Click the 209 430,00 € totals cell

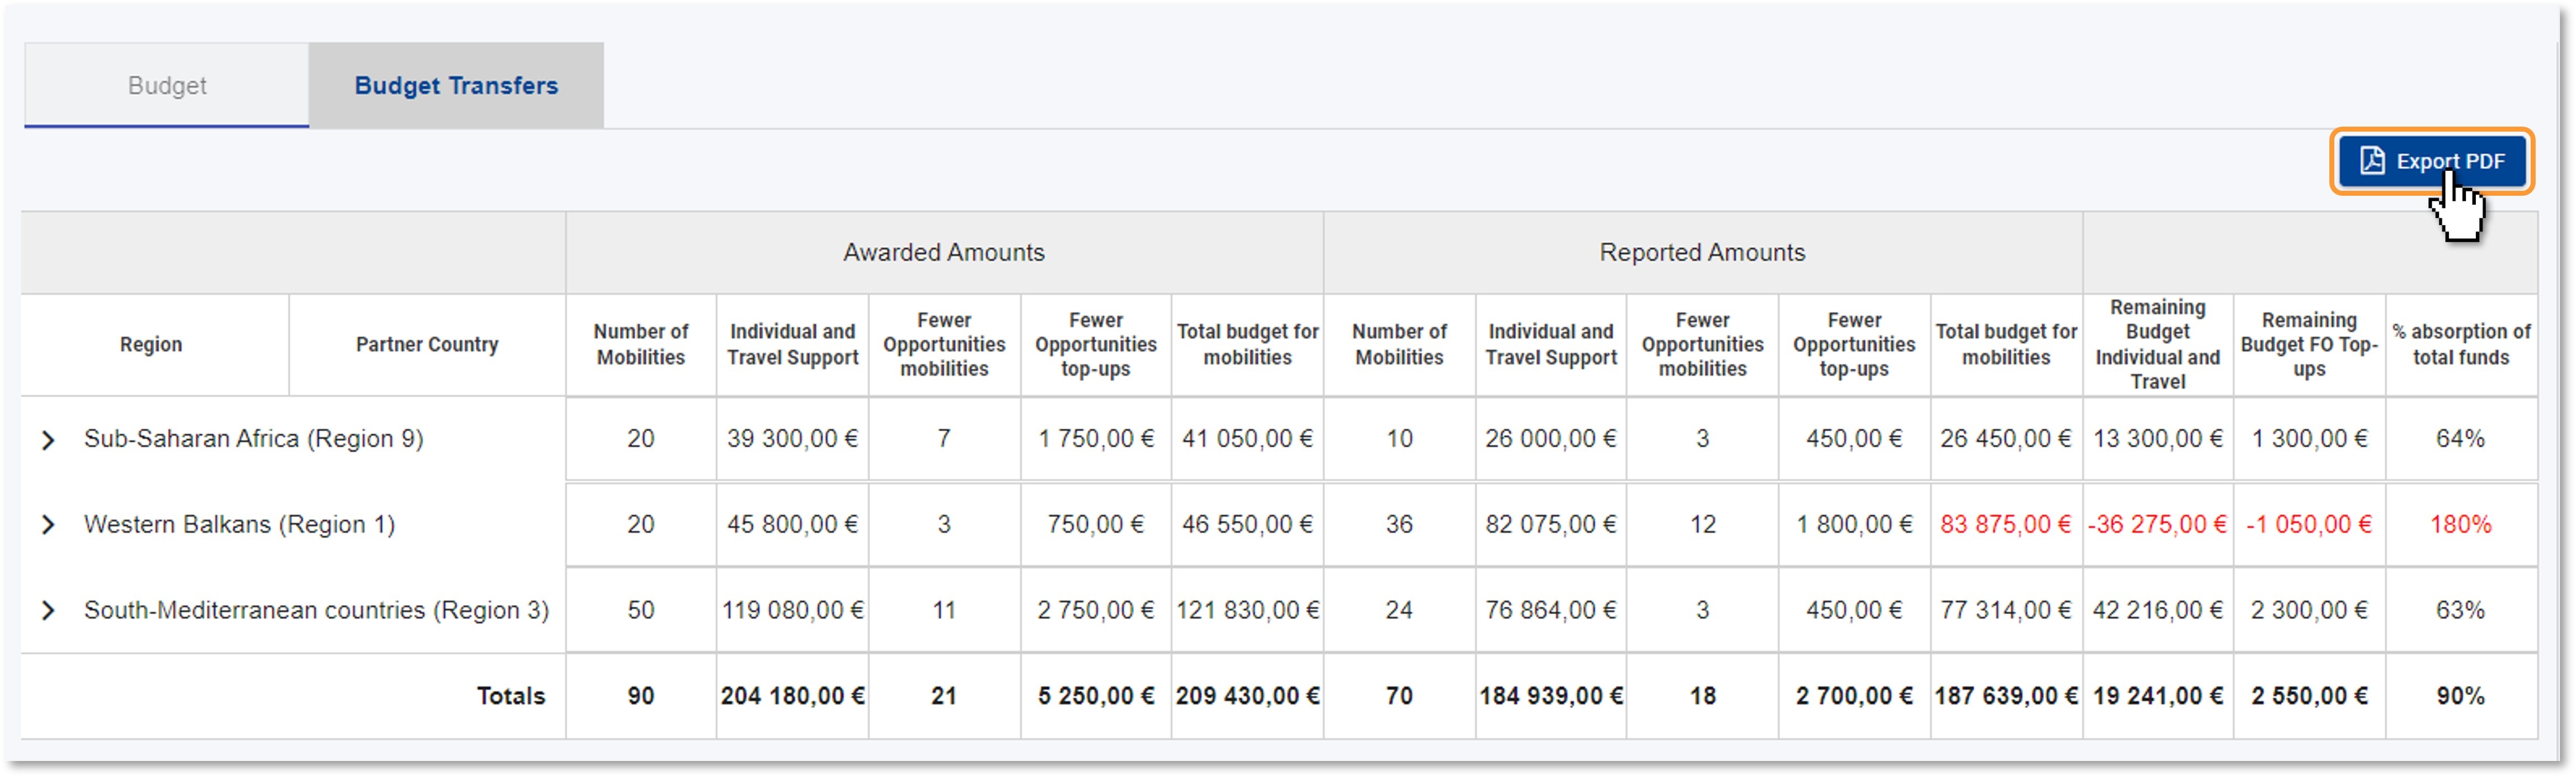tap(1247, 697)
